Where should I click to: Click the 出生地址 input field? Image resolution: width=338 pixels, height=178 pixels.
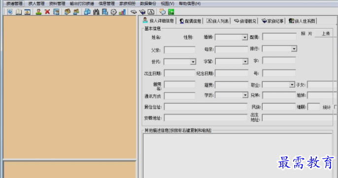(300, 117)
